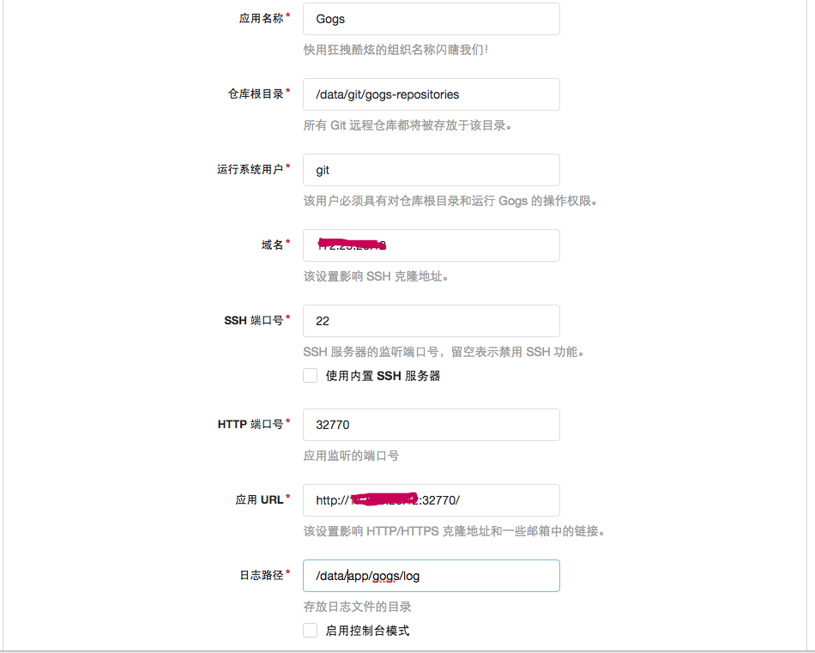Click help text 存放日志文件的目录

coord(358,607)
